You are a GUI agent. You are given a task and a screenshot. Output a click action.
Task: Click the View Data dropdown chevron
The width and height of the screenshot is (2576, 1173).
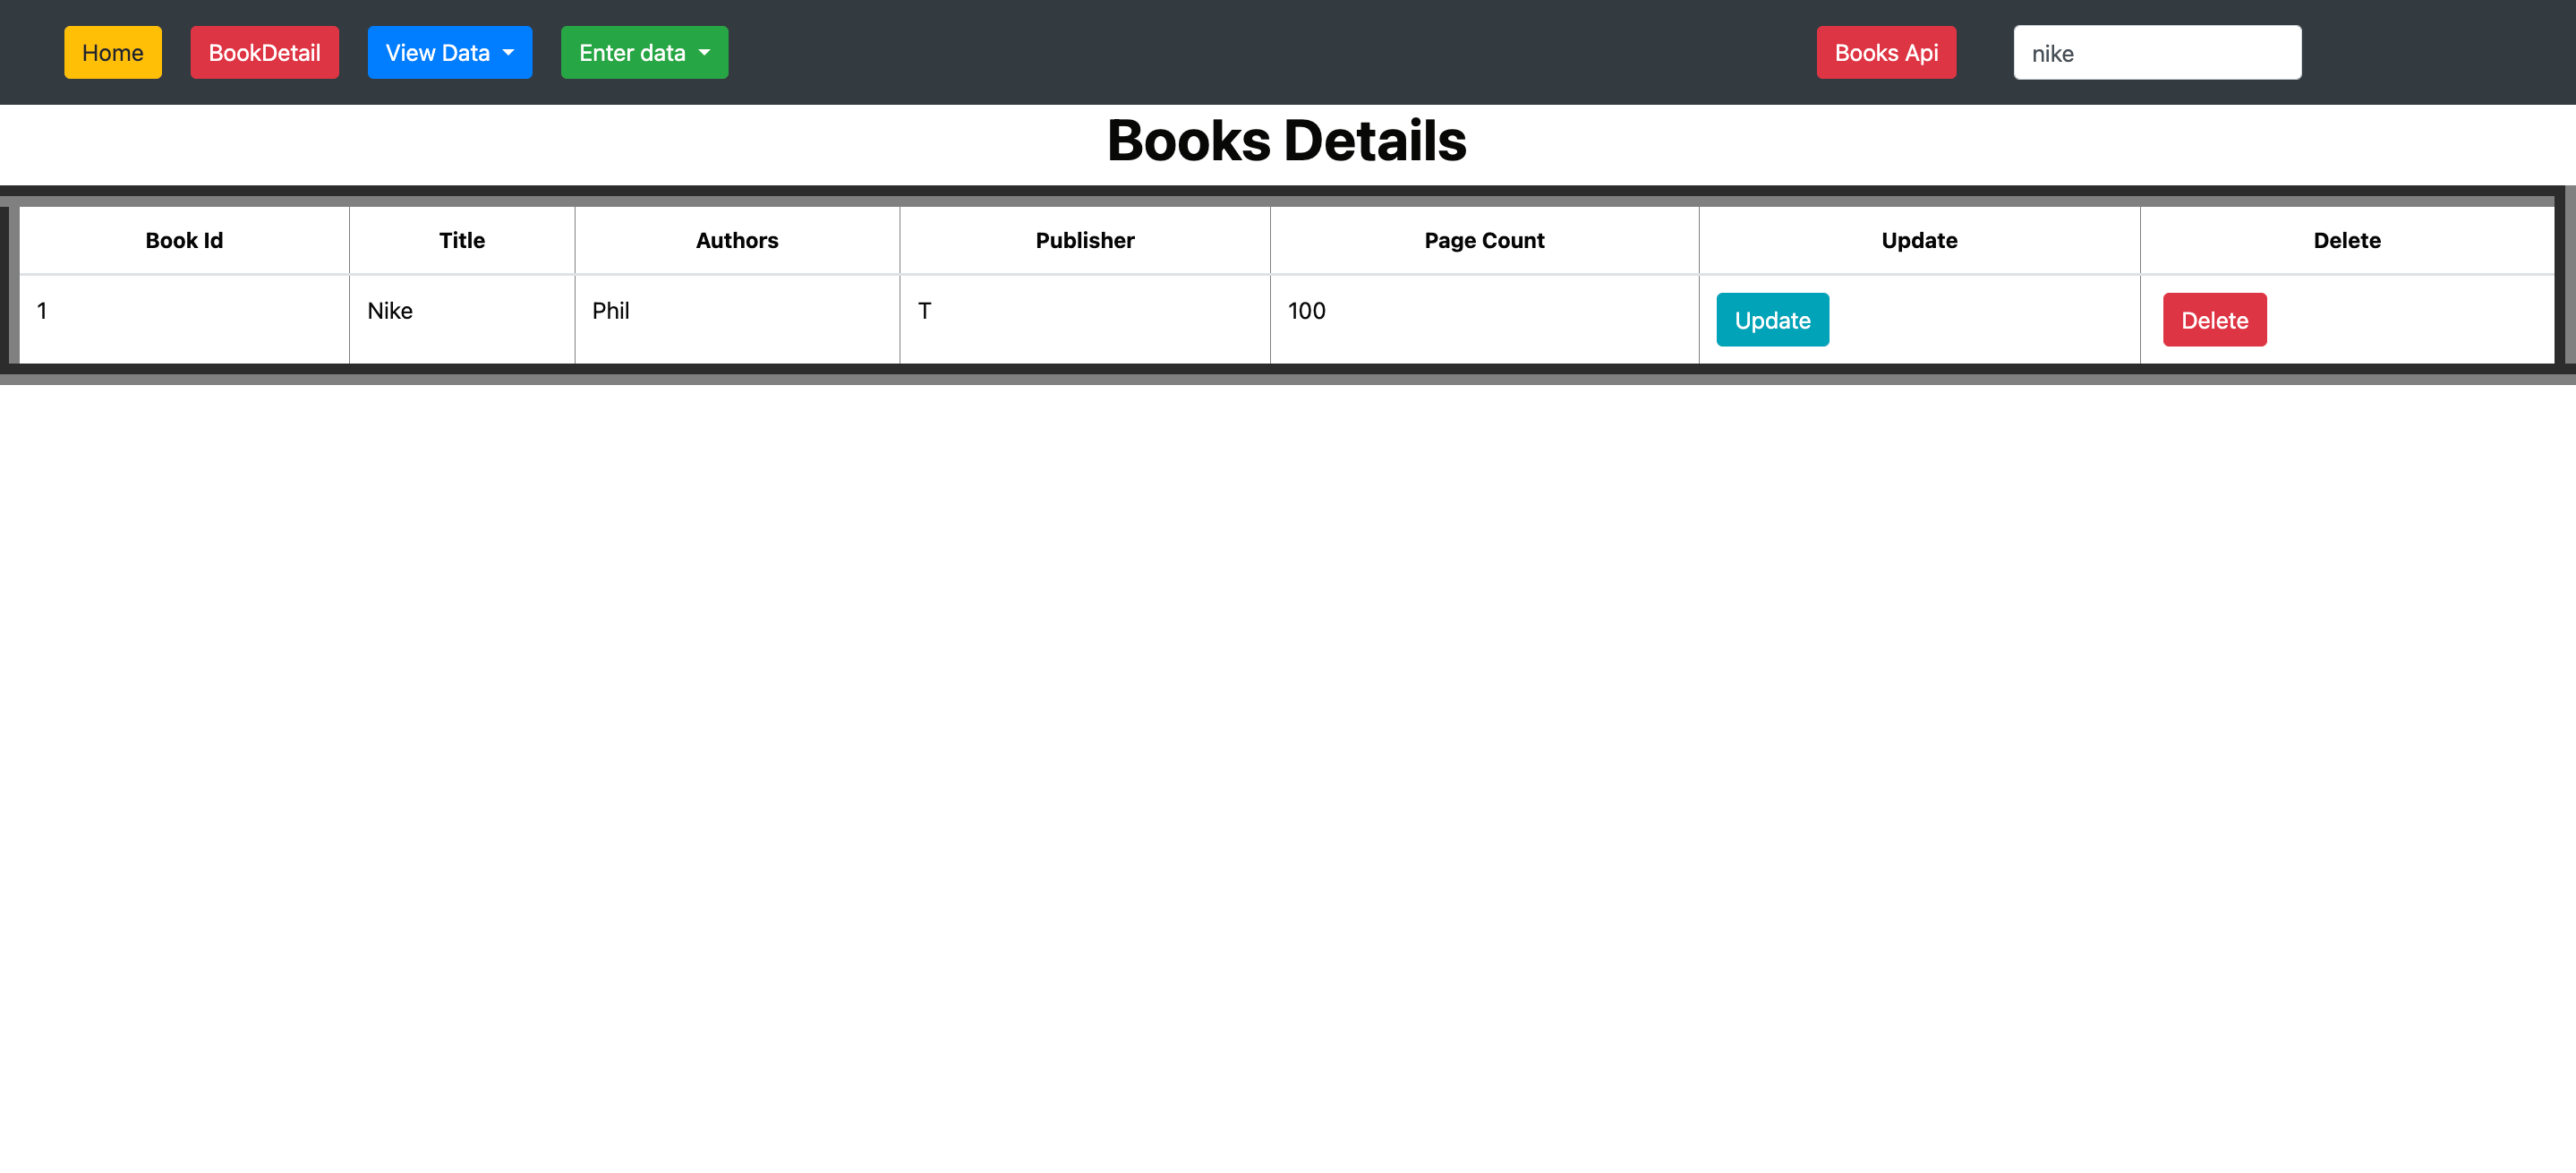508,53
